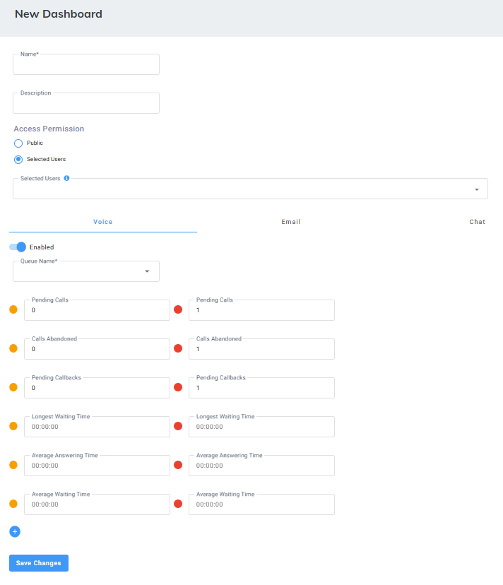Switch to the Email tab
Screen dimensions: 503x585
[291, 222]
